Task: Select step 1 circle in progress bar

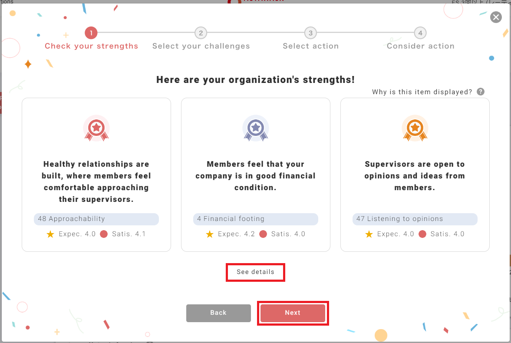Action: 91,33
